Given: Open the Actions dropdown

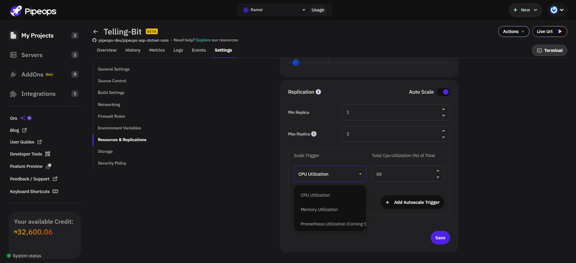Looking at the screenshot, I should pos(514,32).
